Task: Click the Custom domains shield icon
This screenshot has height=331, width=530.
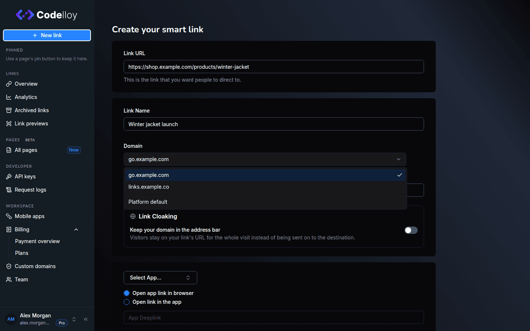Action: point(9,266)
